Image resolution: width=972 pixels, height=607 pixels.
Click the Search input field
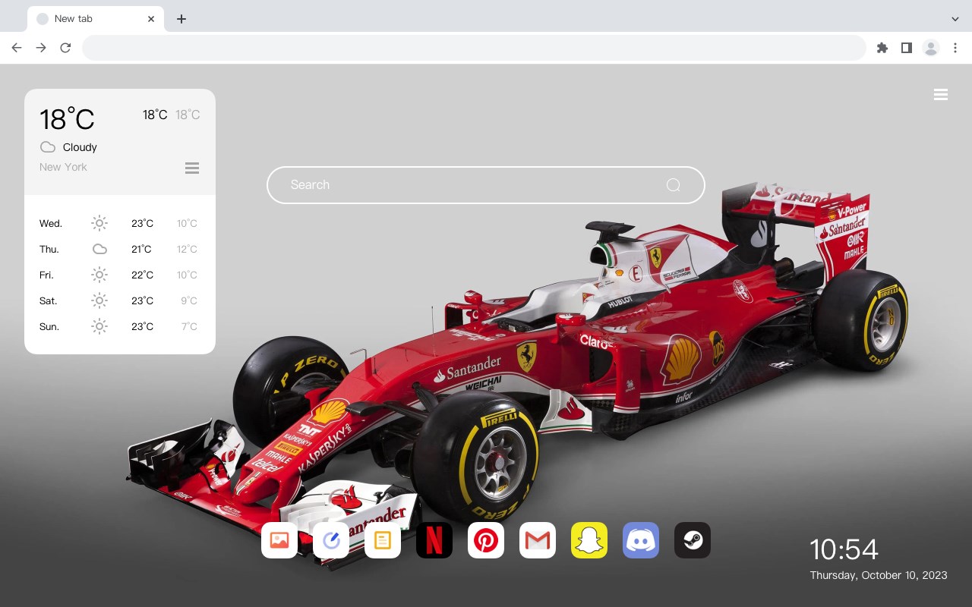click(x=486, y=185)
